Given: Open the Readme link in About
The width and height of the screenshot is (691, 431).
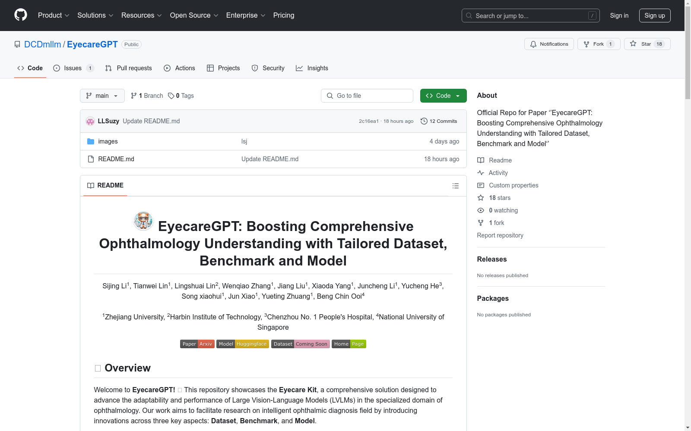Looking at the screenshot, I should click(x=494, y=160).
